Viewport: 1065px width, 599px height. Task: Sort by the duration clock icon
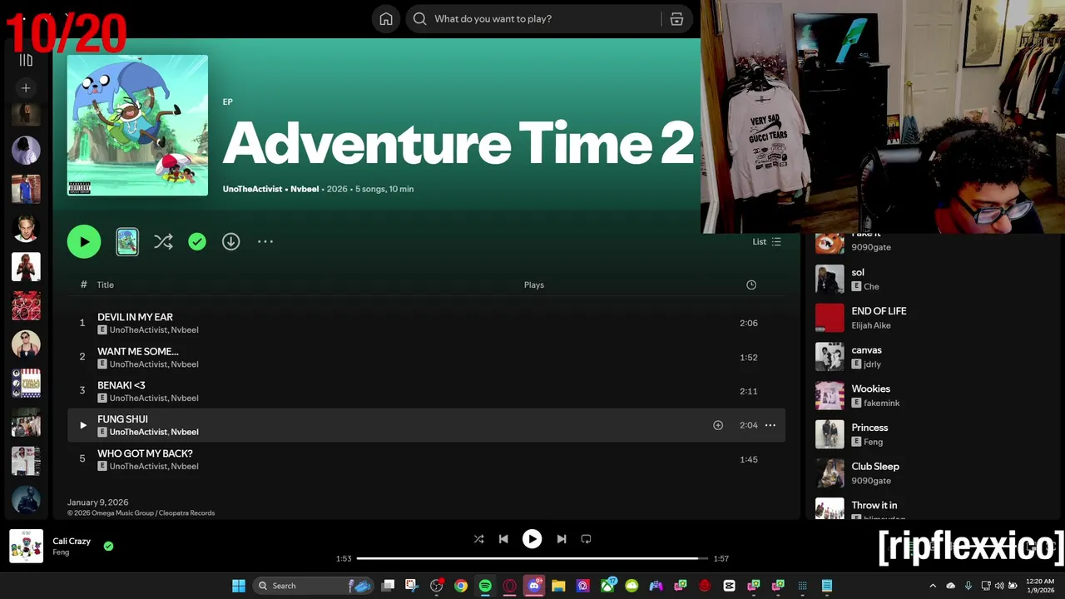[x=751, y=285]
